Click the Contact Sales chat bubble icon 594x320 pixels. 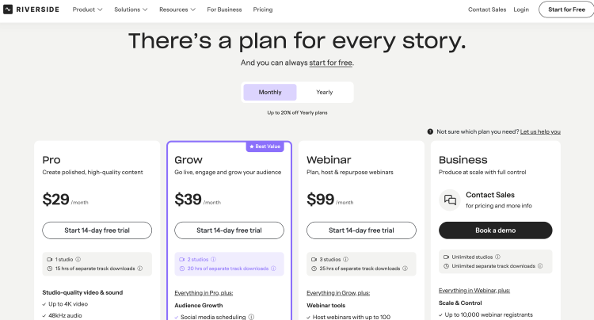[450, 200]
